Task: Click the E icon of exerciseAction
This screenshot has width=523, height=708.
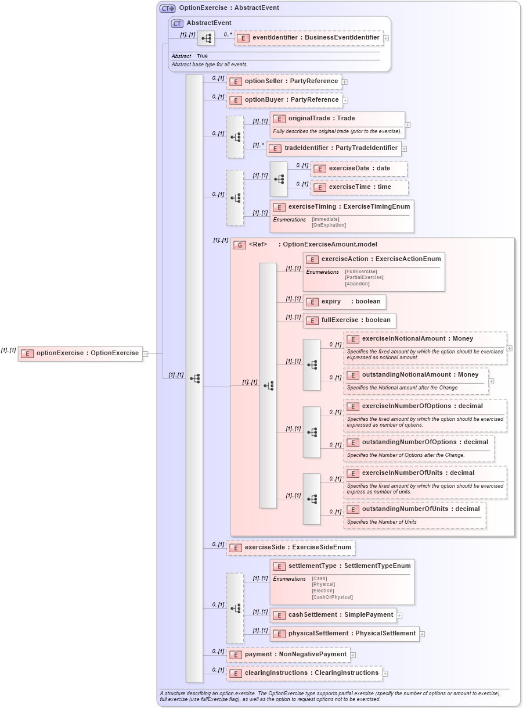Action: click(312, 259)
